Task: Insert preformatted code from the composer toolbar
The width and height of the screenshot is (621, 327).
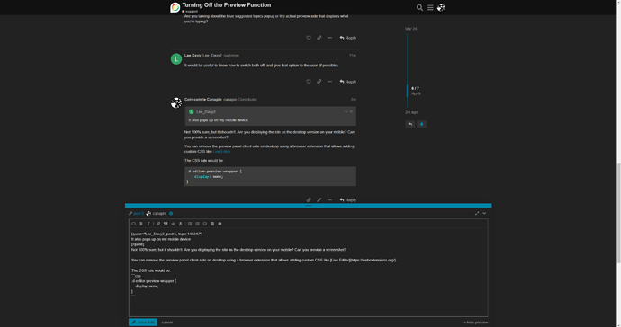Action: (173, 224)
